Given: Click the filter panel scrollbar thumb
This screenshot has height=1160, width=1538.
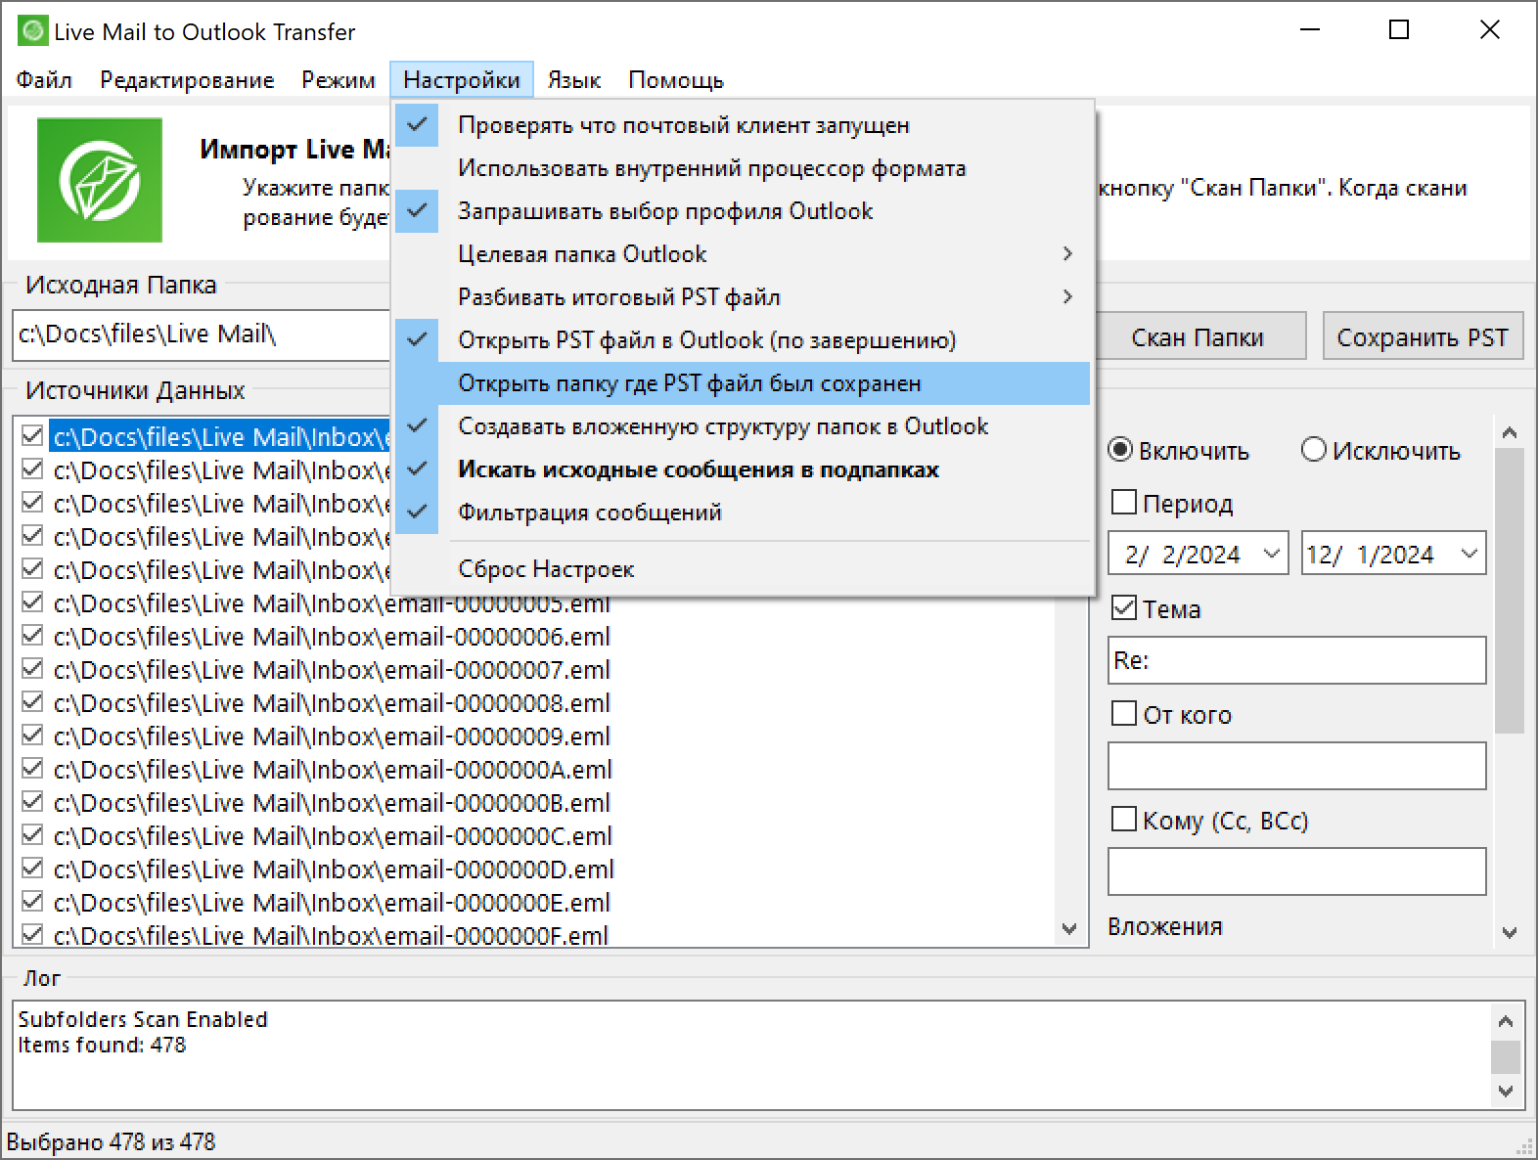Looking at the screenshot, I should 1510,590.
